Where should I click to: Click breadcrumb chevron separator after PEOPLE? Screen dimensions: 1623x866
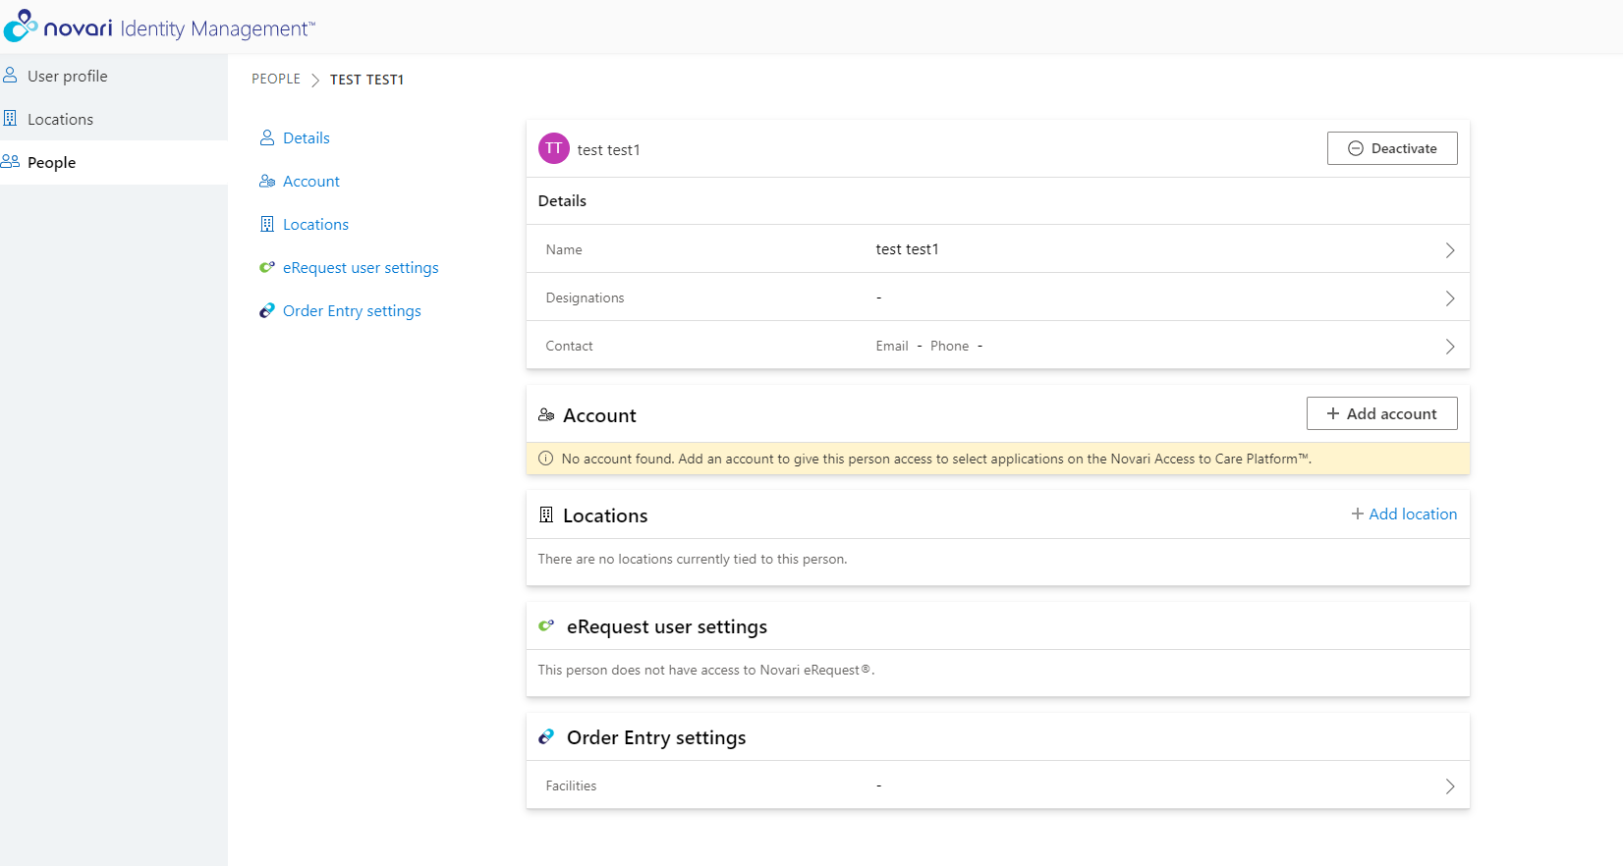[315, 80]
